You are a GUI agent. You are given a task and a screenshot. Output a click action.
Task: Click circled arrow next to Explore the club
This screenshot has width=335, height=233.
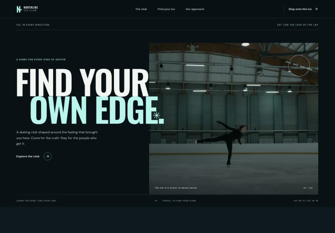(x=47, y=156)
